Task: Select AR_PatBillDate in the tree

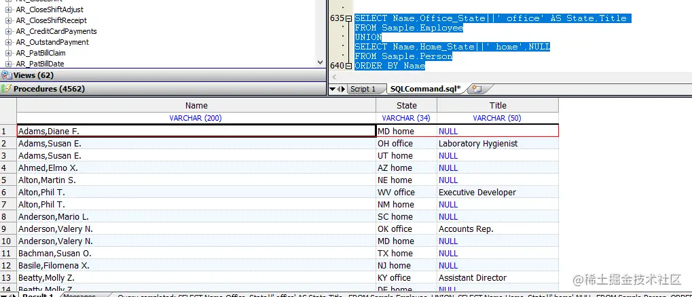Action: [x=39, y=64]
